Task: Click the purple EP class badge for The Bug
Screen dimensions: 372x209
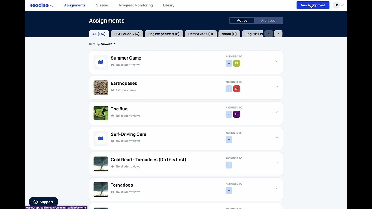Action: (x=237, y=114)
